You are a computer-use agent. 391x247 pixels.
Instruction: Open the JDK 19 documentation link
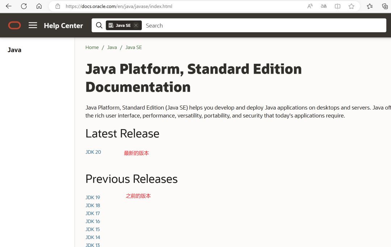pos(93,197)
